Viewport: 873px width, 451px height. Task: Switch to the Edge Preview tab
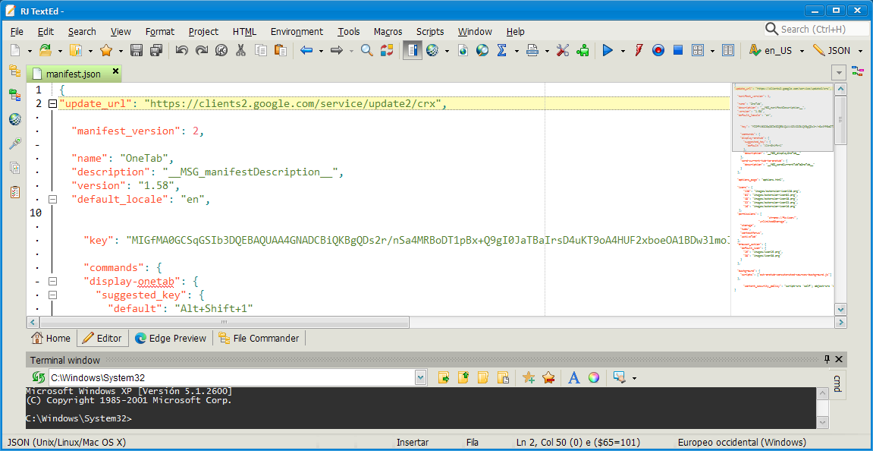(171, 338)
